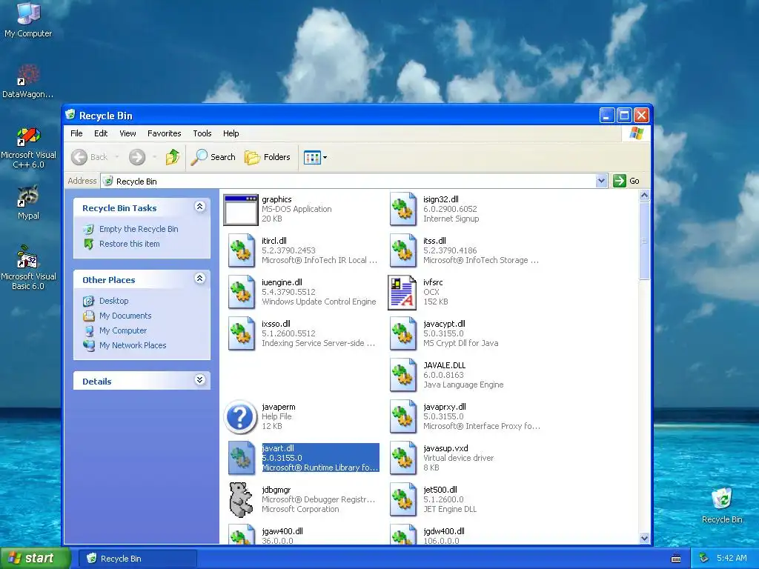The height and width of the screenshot is (569, 759).
Task: Click the 5:42 AM clock
Action: click(x=732, y=559)
